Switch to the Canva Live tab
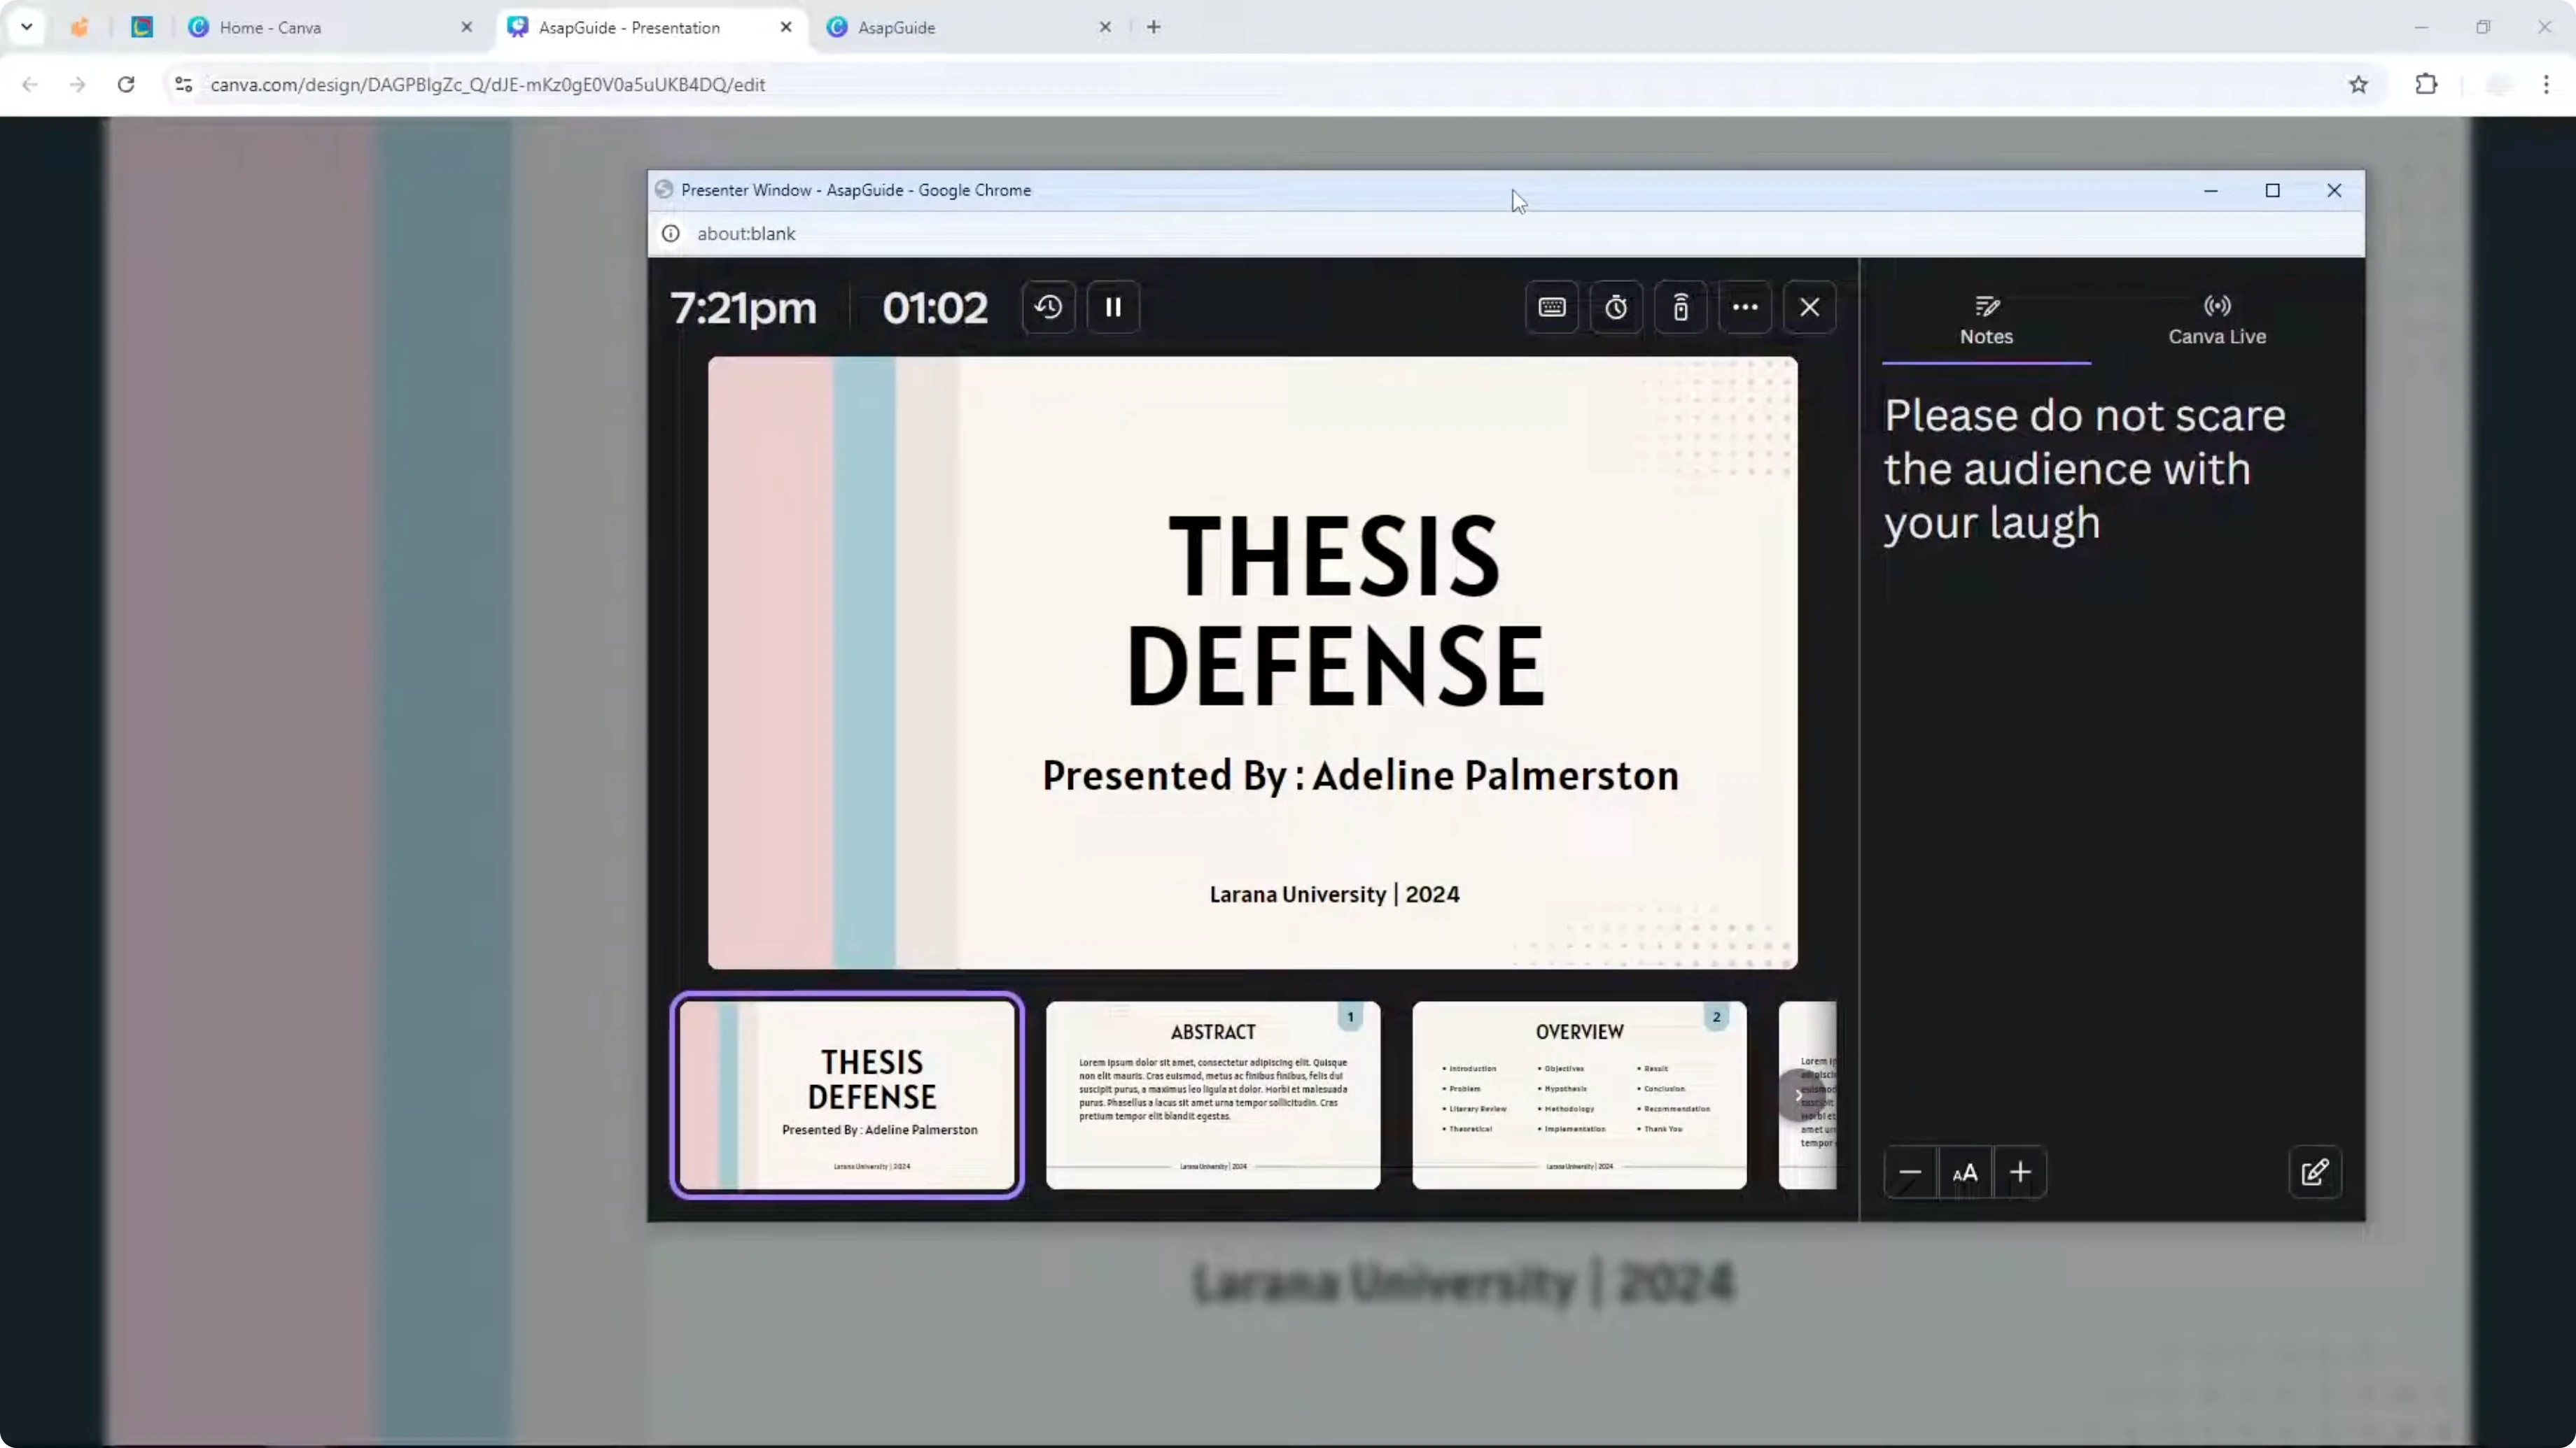2576x1448 pixels. pyautogui.click(x=2217, y=322)
